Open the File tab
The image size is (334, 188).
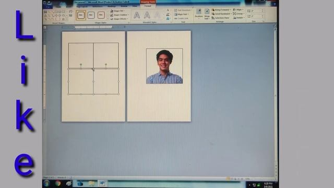click(48, 7)
